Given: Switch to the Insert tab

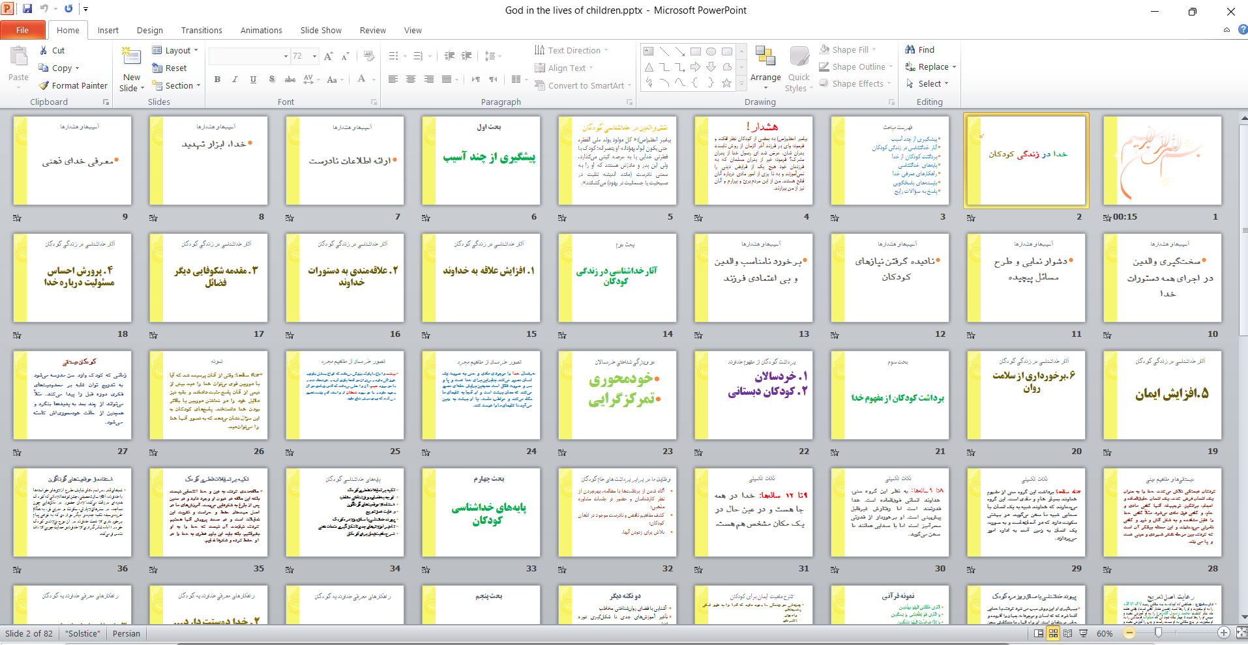Looking at the screenshot, I should [x=108, y=30].
